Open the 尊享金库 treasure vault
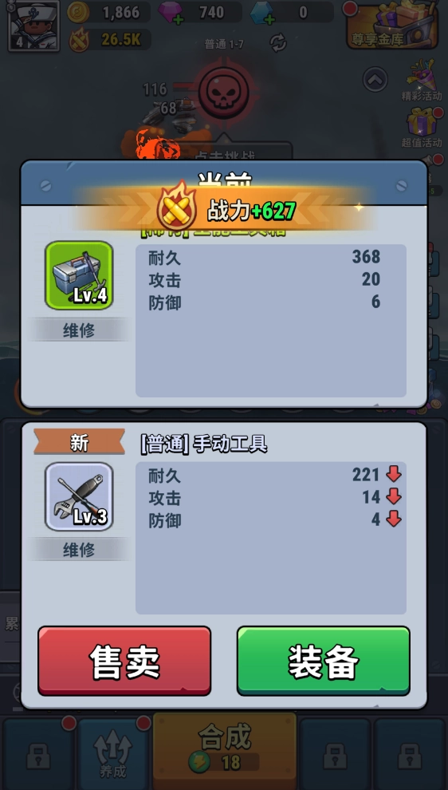The image size is (448, 790). (393, 26)
